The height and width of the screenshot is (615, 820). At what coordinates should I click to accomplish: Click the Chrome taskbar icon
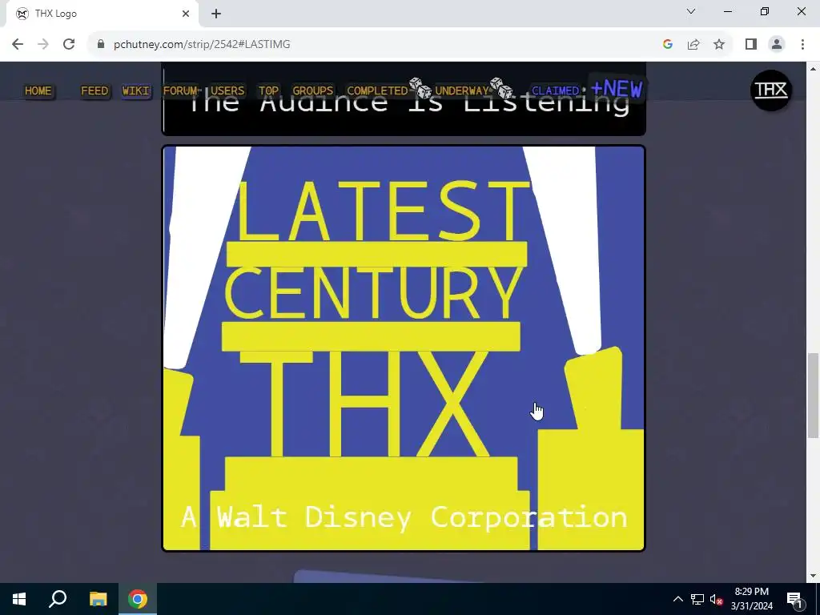(x=138, y=599)
